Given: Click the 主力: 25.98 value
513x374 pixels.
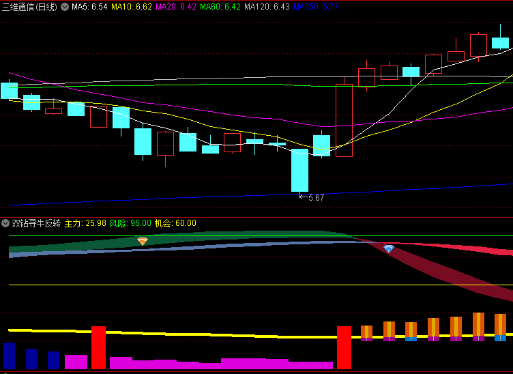Looking at the screenshot, I should (85, 223).
